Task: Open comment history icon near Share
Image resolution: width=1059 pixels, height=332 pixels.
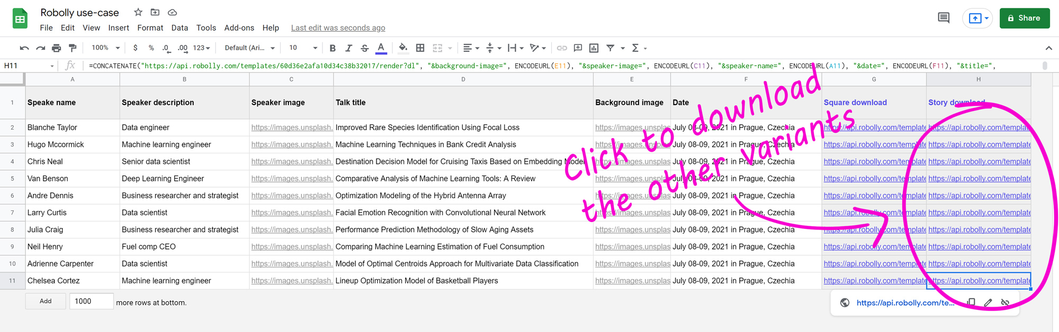Action: (943, 18)
